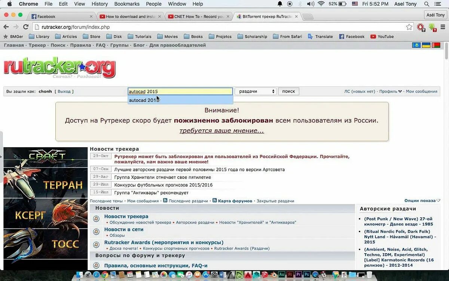Open the Для правообладателей link
The width and height of the screenshot is (449, 281).
point(178,45)
